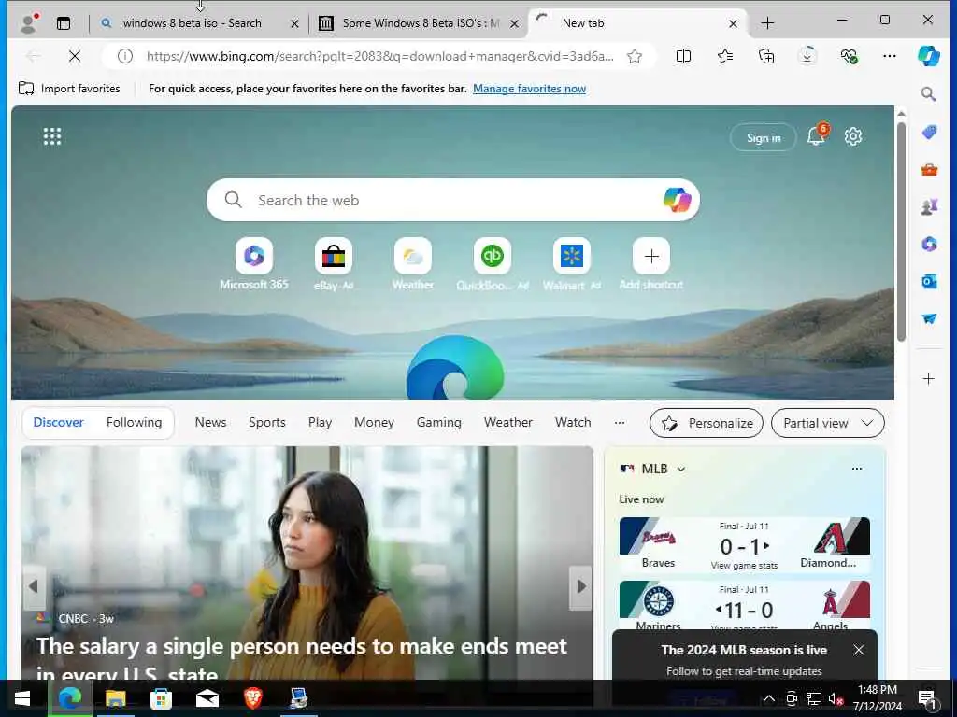Click the Personalize button
The image size is (957, 717).
point(707,423)
